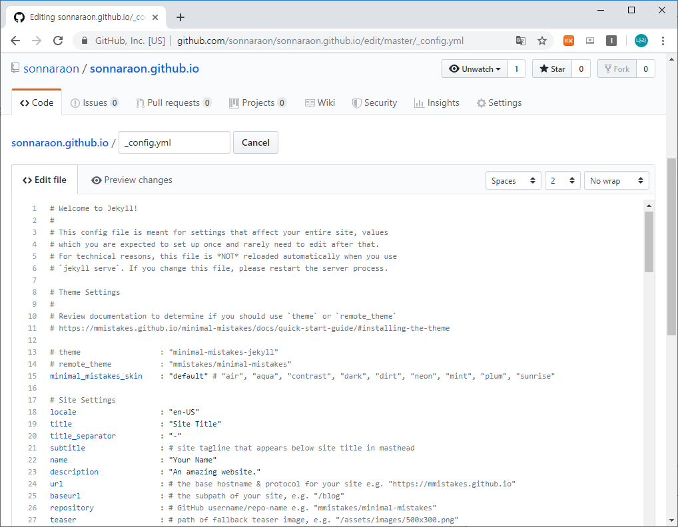Click the '# Theme Settings' comment line
Image resolution: width=678 pixels, height=527 pixels.
coord(85,292)
